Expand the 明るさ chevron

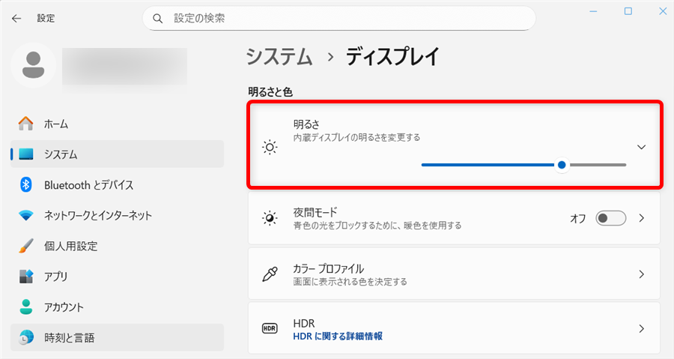pos(641,147)
